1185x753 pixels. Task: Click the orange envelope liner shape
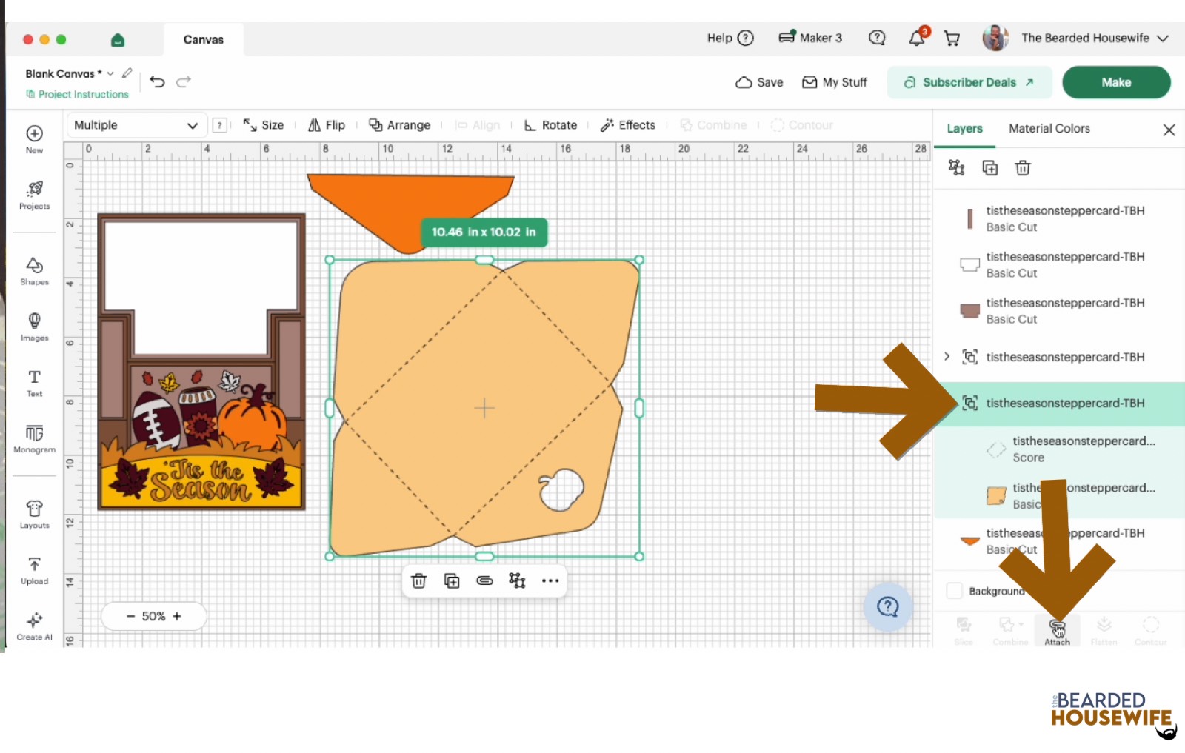coord(410,213)
